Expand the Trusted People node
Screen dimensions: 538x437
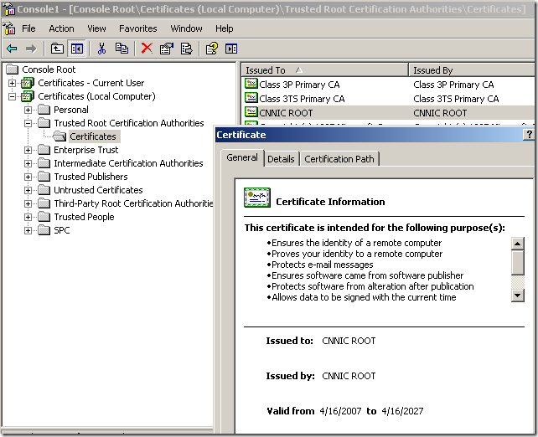click(28, 217)
